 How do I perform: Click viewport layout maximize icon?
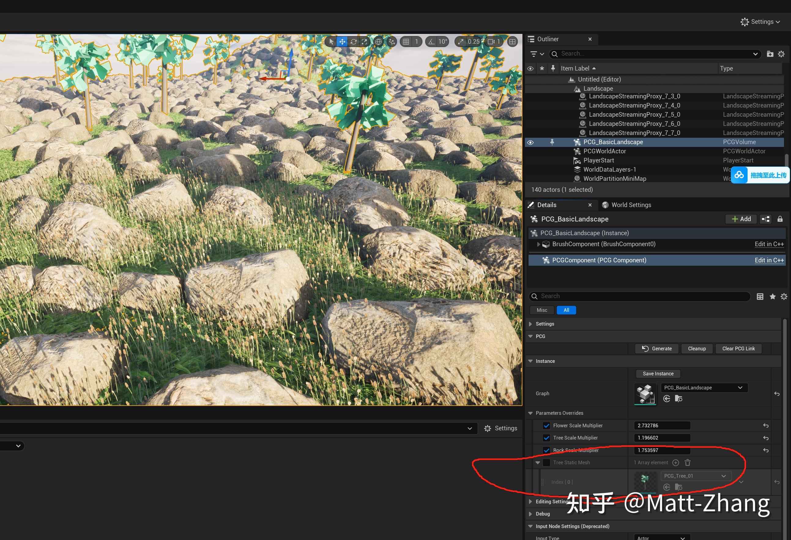click(512, 42)
